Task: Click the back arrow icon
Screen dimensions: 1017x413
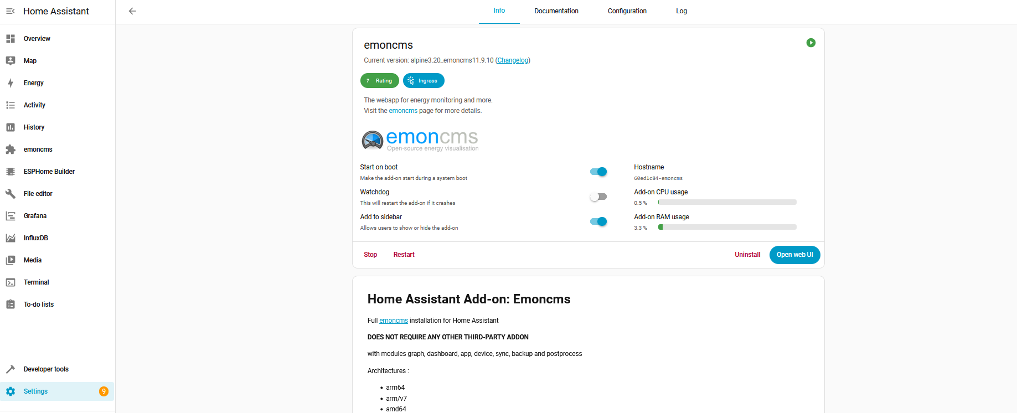Action: pos(132,11)
